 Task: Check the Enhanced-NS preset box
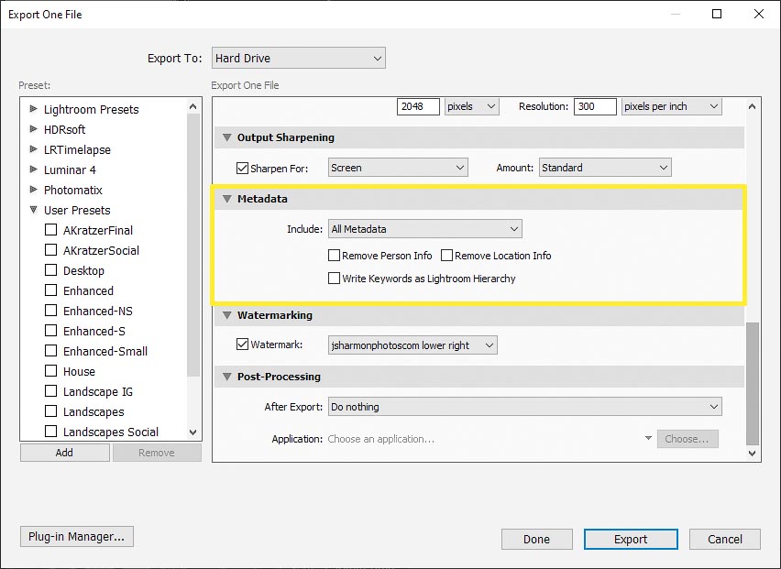click(50, 310)
